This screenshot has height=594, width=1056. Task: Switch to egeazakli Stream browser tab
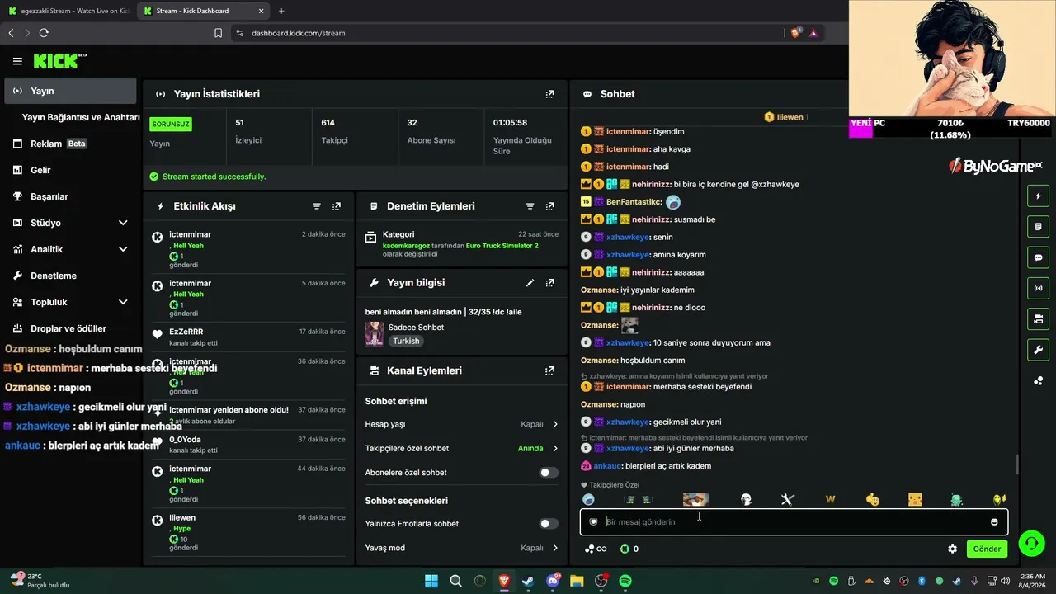68,11
